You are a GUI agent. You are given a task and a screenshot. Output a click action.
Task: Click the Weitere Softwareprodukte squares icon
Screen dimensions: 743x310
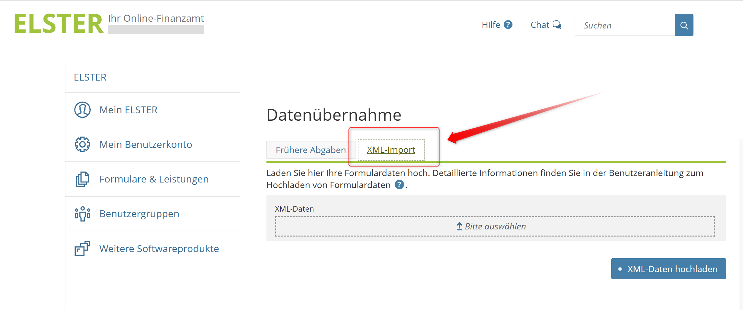[x=83, y=249]
